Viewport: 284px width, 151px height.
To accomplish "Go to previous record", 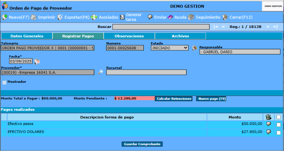I will tap(223, 27).
